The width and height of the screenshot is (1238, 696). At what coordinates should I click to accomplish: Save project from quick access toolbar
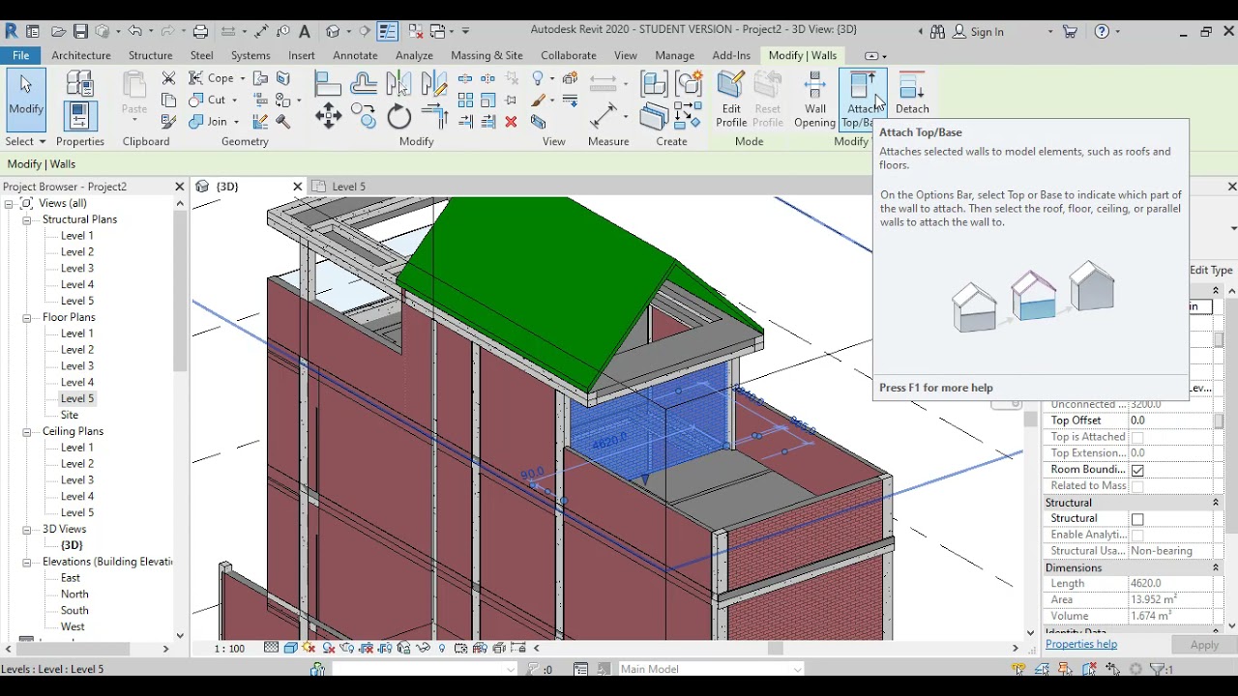coord(80,32)
